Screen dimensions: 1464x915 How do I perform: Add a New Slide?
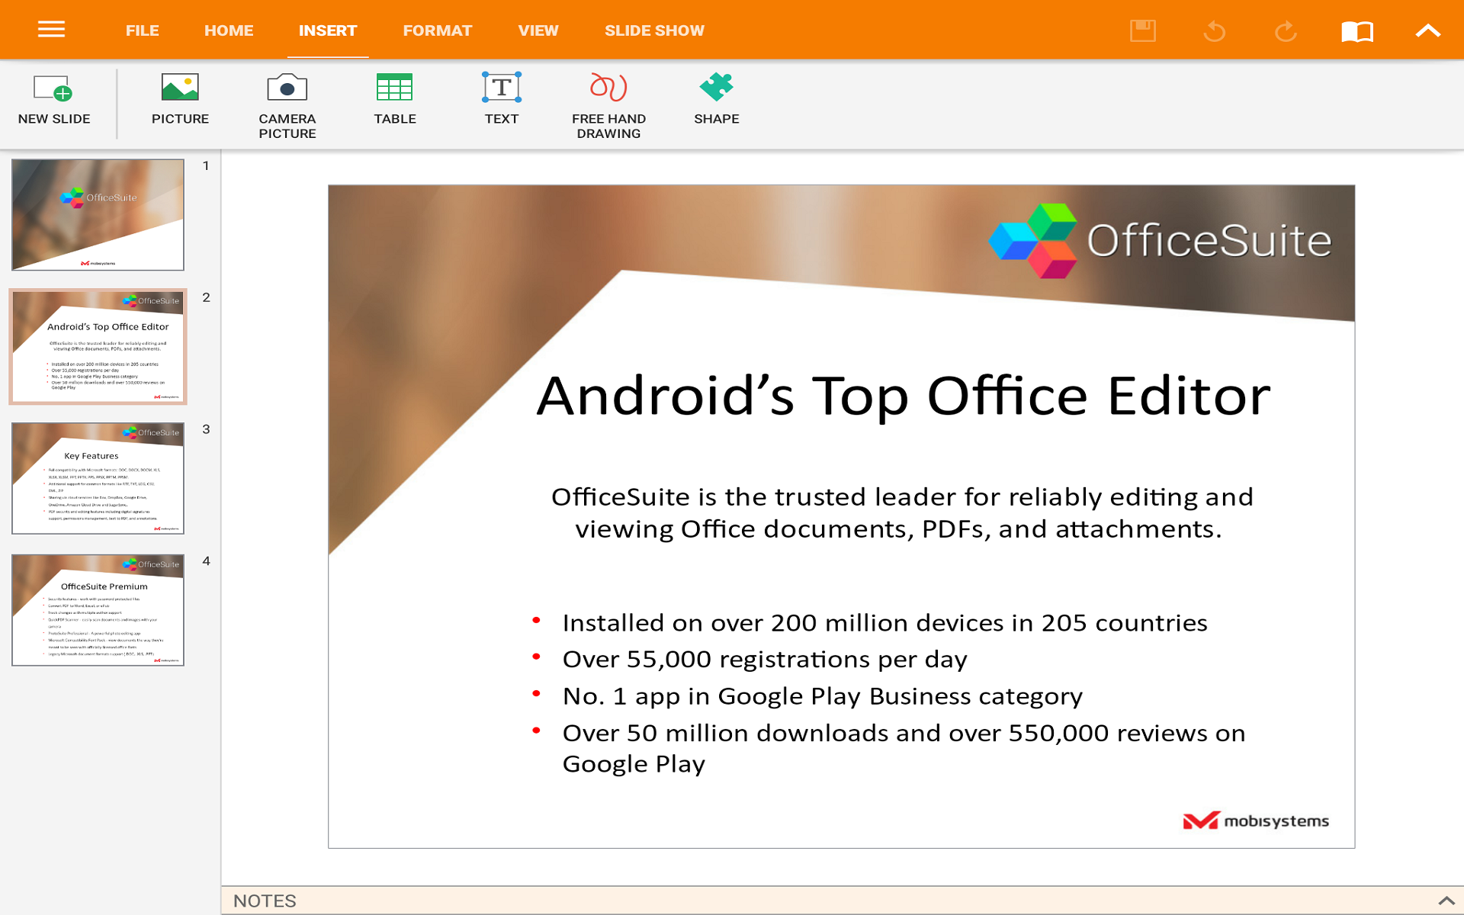pyautogui.click(x=53, y=99)
